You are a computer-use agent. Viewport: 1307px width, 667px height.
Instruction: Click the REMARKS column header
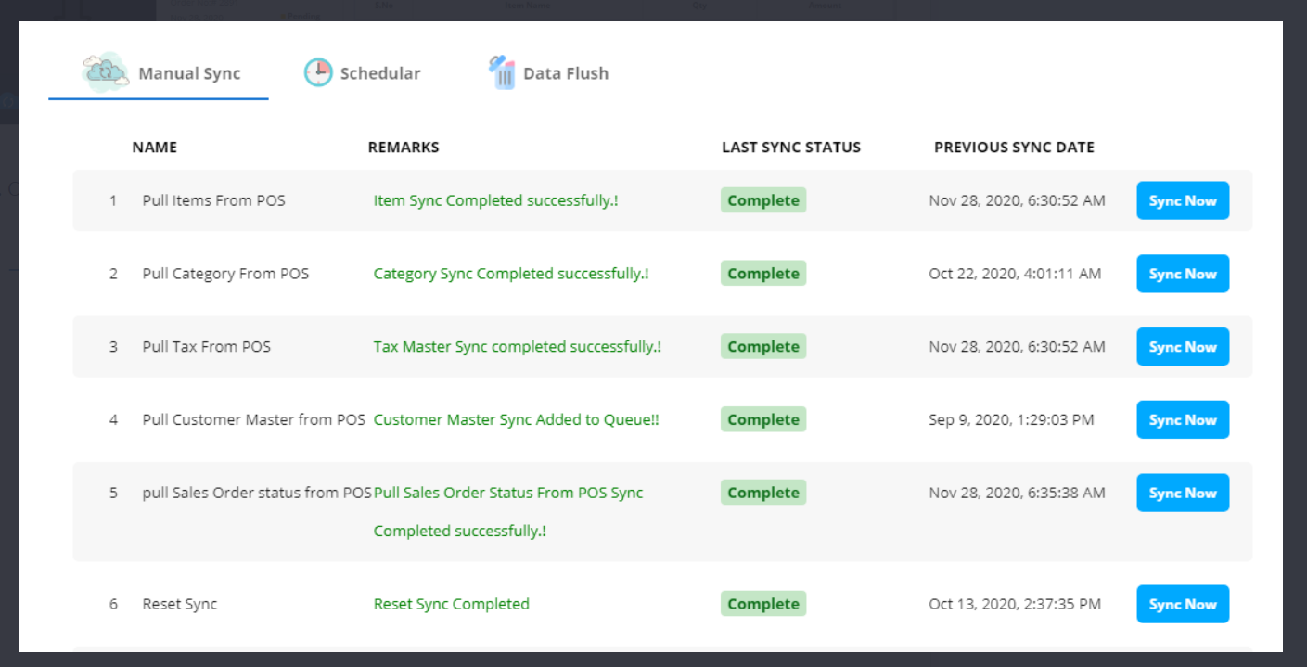click(403, 147)
